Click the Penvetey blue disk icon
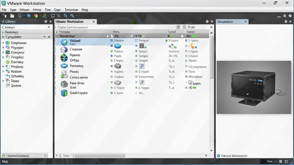294x165 pixels. (x=64, y=66)
